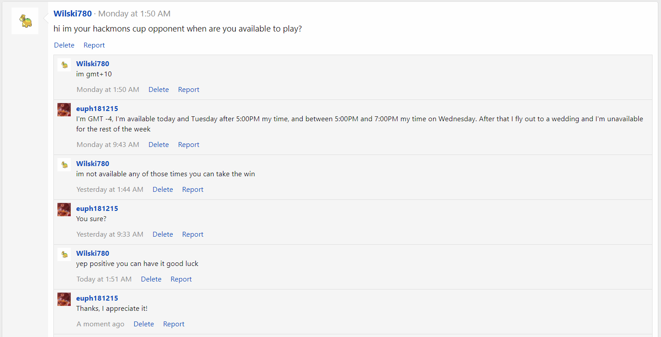Report the "take the win" comment
The width and height of the screenshot is (661, 337).
click(x=192, y=190)
